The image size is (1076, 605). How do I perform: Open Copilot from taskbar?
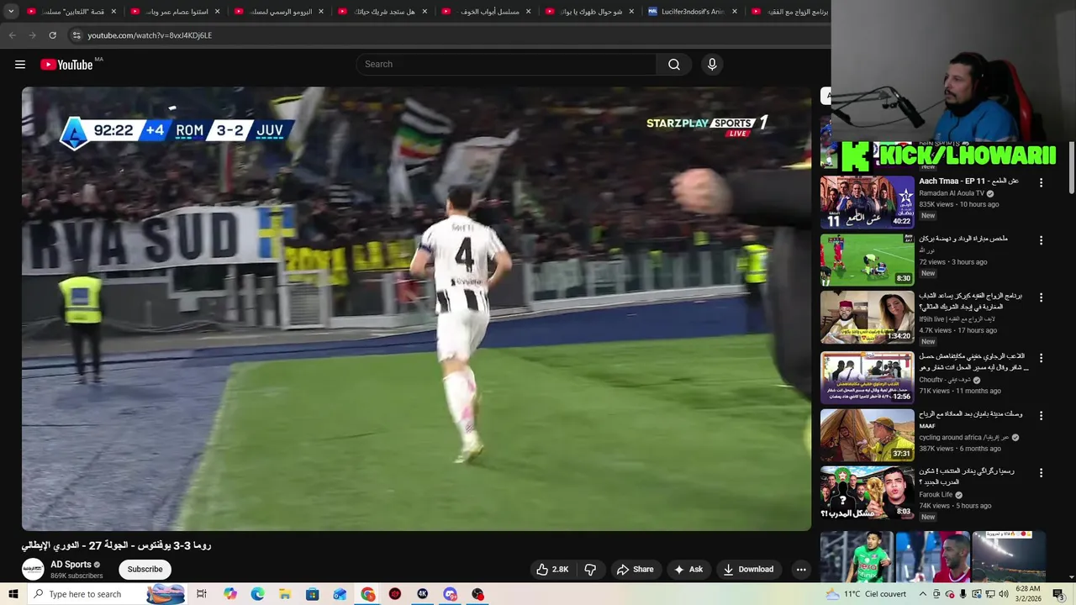point(229,594)
